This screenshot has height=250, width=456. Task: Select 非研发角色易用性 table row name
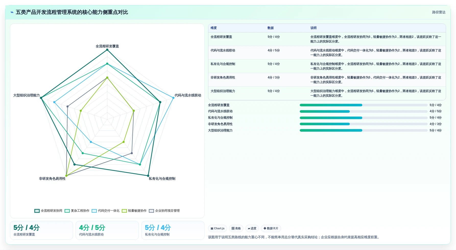pos(223,77)
